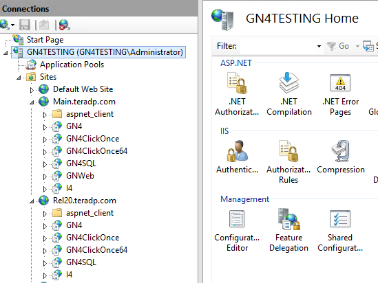Collapse the Main.teradp.com node
The height and width of the screenshot is (283, 378).
(x=32, y=102)
